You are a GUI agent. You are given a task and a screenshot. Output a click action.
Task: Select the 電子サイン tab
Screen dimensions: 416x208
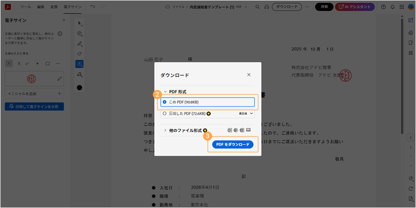(73, 7)
